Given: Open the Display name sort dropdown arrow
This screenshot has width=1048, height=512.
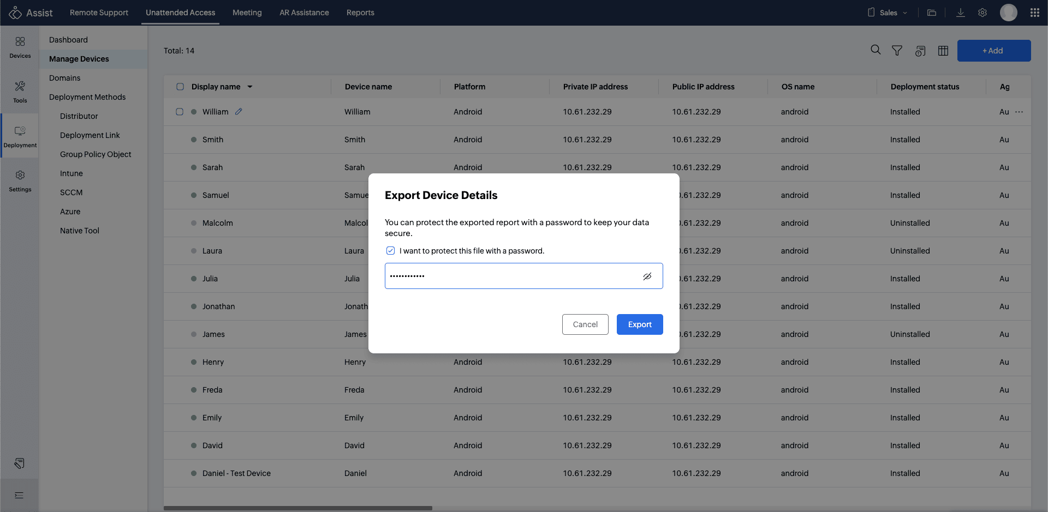Looking at the screenshot, I should coord(250,87).
